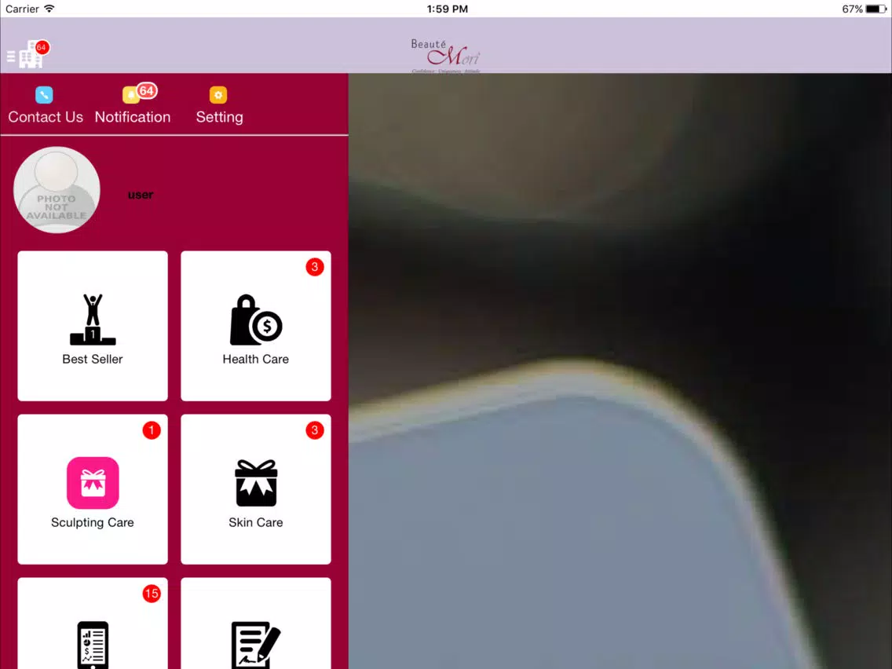892x669 pixels.
Task: Tap the Sculpting Care text
Action: click(93, 522)
